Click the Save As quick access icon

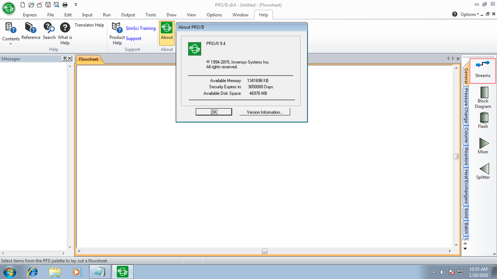coord(56,5)
